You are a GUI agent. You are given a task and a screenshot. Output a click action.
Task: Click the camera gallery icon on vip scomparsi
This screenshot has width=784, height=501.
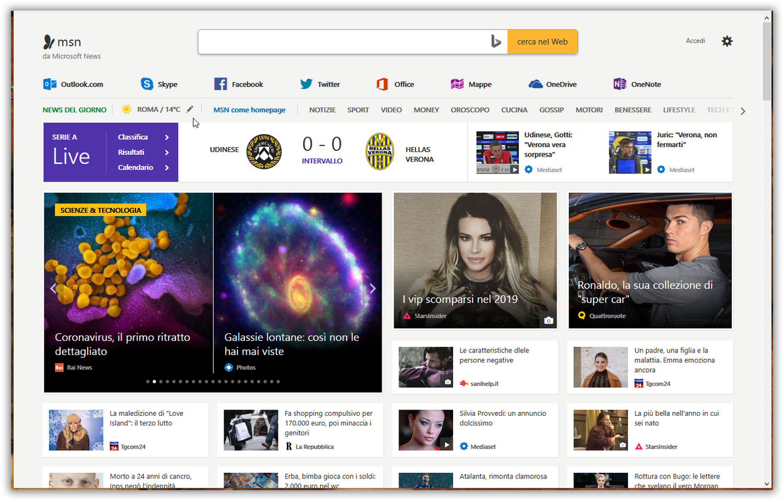click(549, 320)
